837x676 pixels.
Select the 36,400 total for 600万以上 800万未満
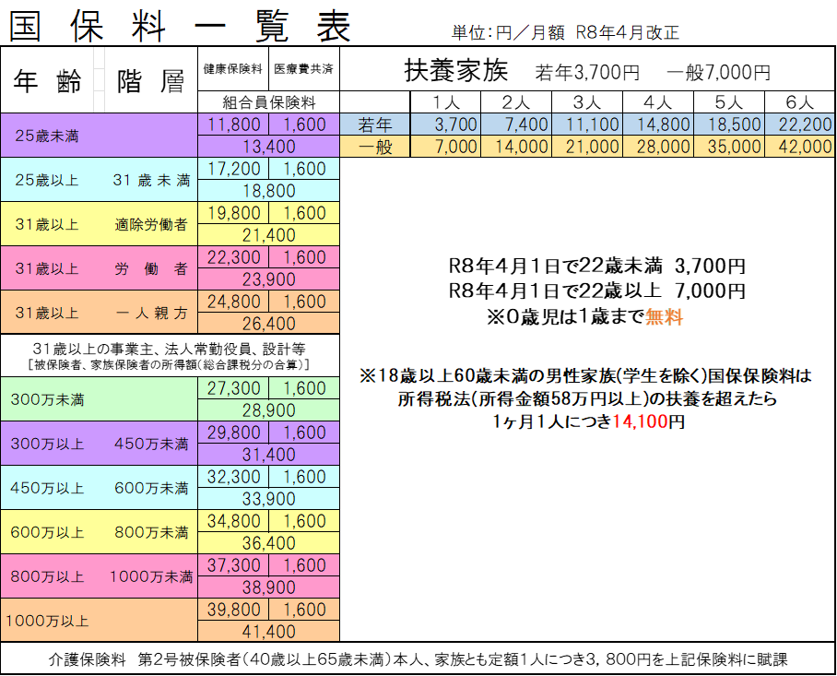click(x=268, y=543)
